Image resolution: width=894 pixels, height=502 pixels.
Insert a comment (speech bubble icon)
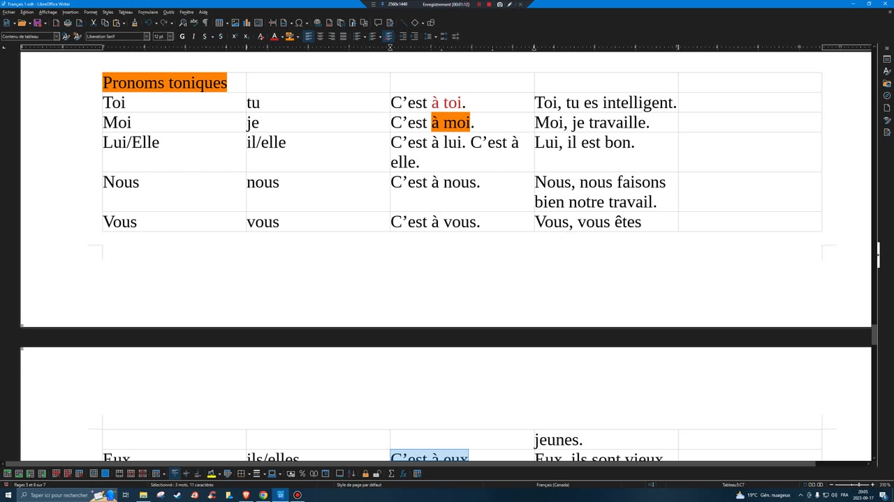tap(378, 23)
